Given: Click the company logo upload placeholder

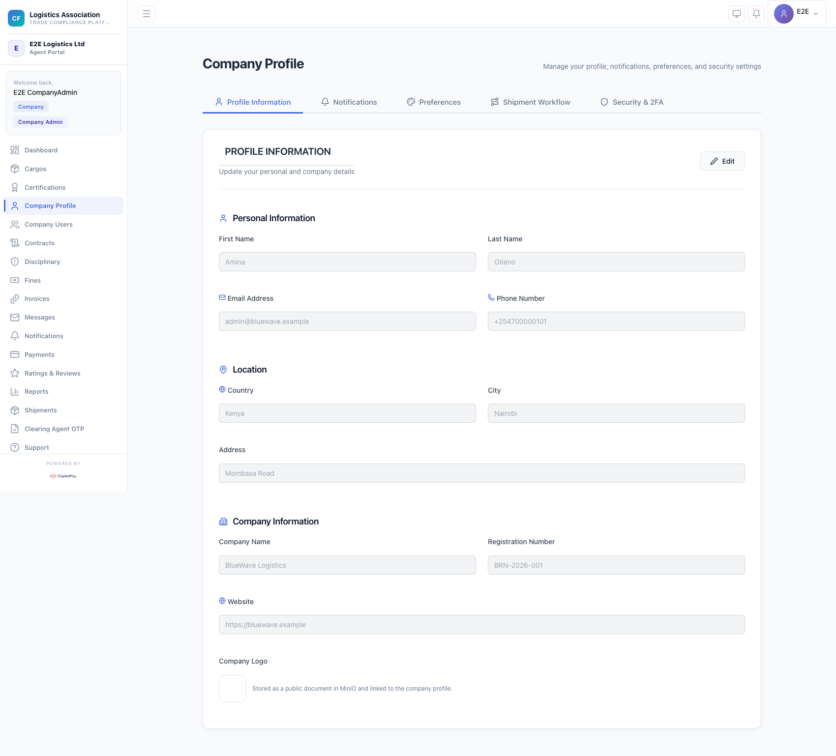Looking at the screenshot, I should 232,688.
